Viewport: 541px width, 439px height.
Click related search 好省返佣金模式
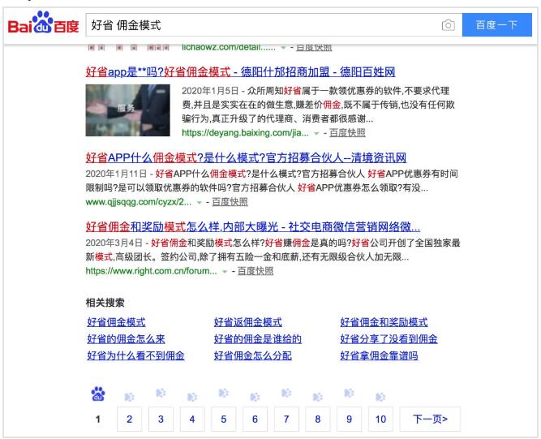pos(247,322)
